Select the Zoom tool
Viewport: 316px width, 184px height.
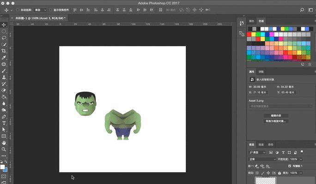(4, 149)
